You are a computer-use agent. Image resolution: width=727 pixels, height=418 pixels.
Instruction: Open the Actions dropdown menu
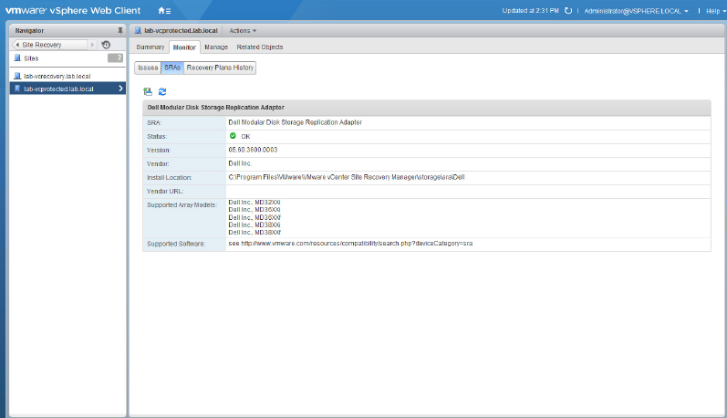coord(242,30)
